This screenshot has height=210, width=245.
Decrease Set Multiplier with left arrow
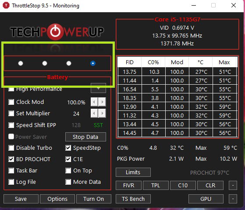94,114
